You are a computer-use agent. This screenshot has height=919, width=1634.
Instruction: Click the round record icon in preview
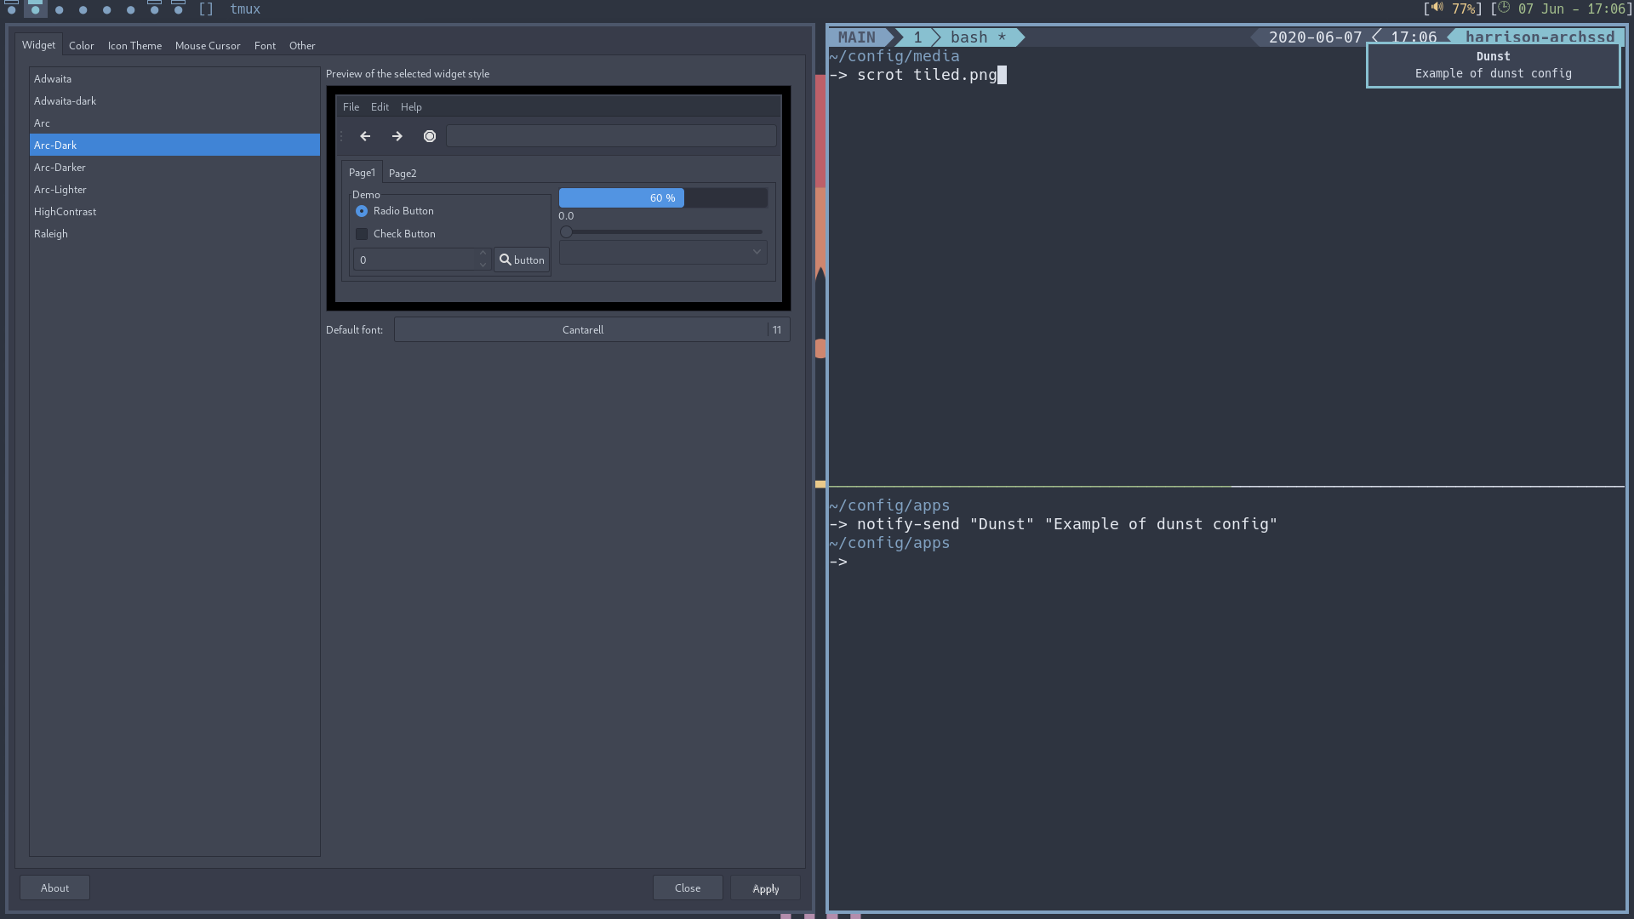pyautogui.click(x=430, y=136)
